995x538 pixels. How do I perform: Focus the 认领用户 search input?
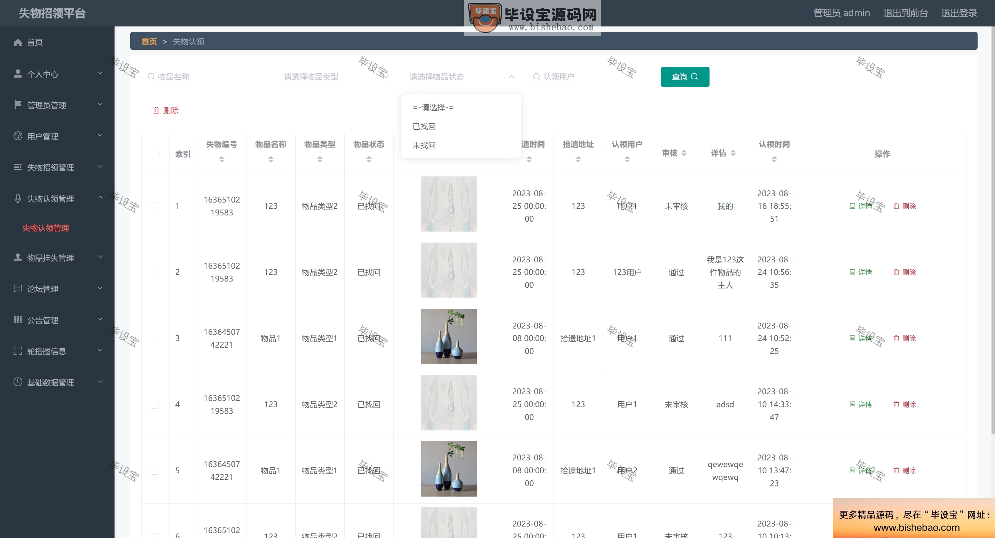[591, 77]
